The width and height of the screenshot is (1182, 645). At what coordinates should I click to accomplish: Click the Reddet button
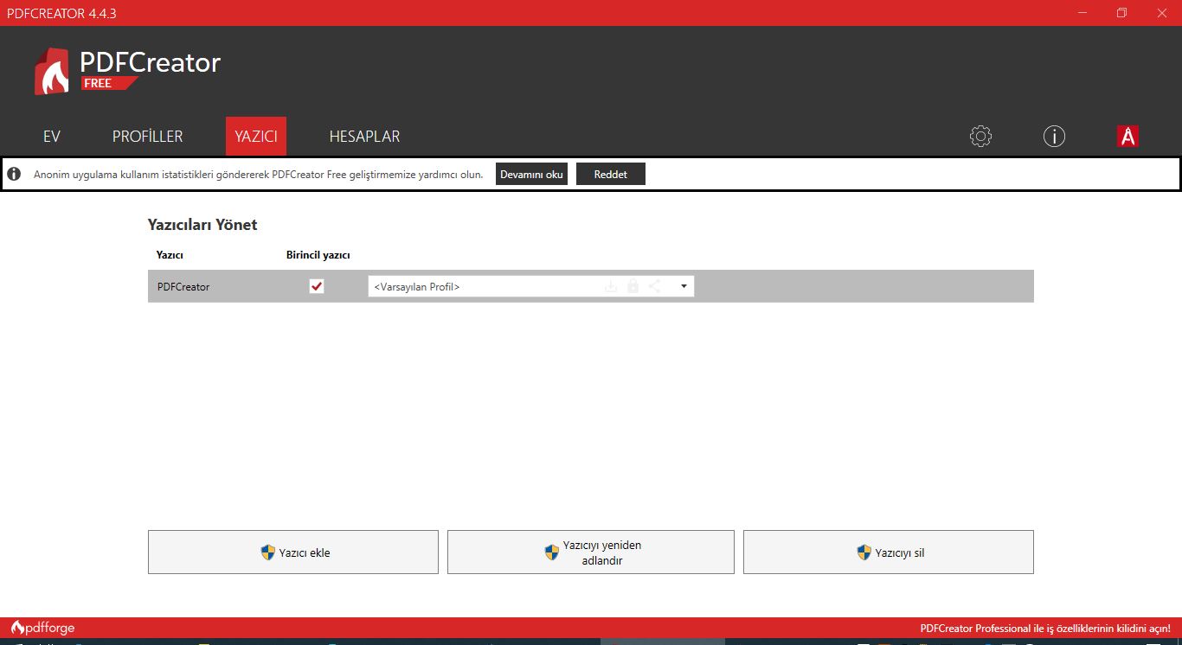click(x=611, y=175)
